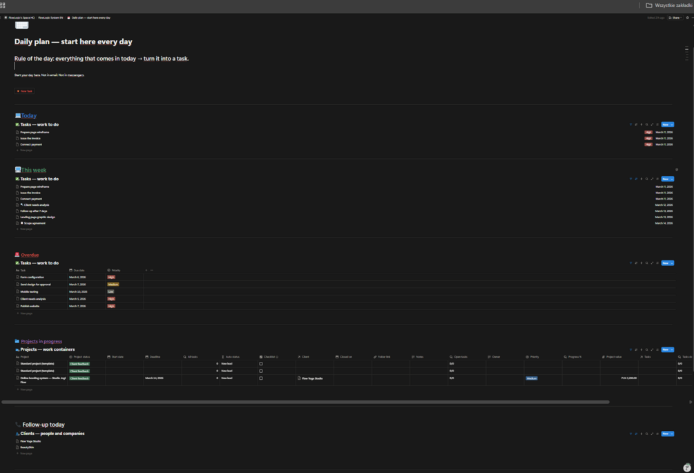Open the full-page expand icon in the Today toolbar
This screenshot has height=473, width=694.
[652, 125]
